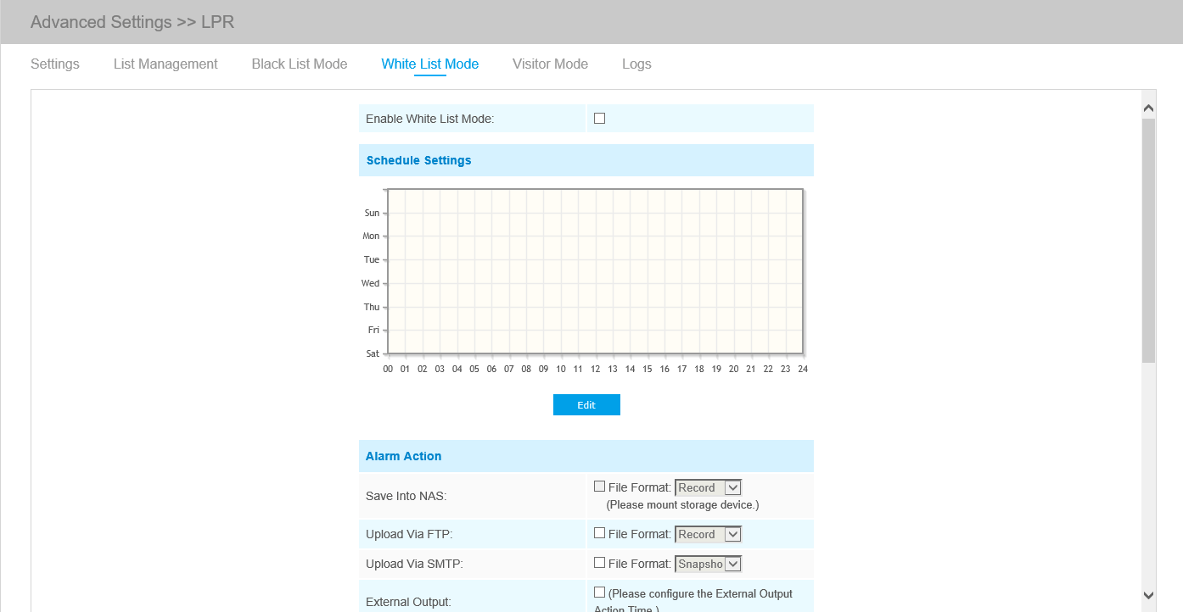Click the 'Upload Via SMTP:' label
Viewport: 1183px width, 612px height.
coord(414,564)
